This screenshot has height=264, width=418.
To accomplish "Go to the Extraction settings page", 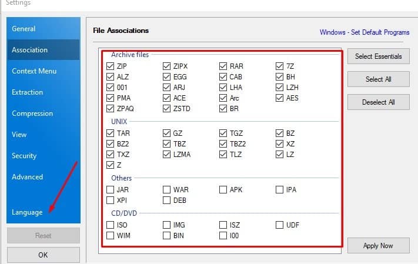I will pos(27,92).
